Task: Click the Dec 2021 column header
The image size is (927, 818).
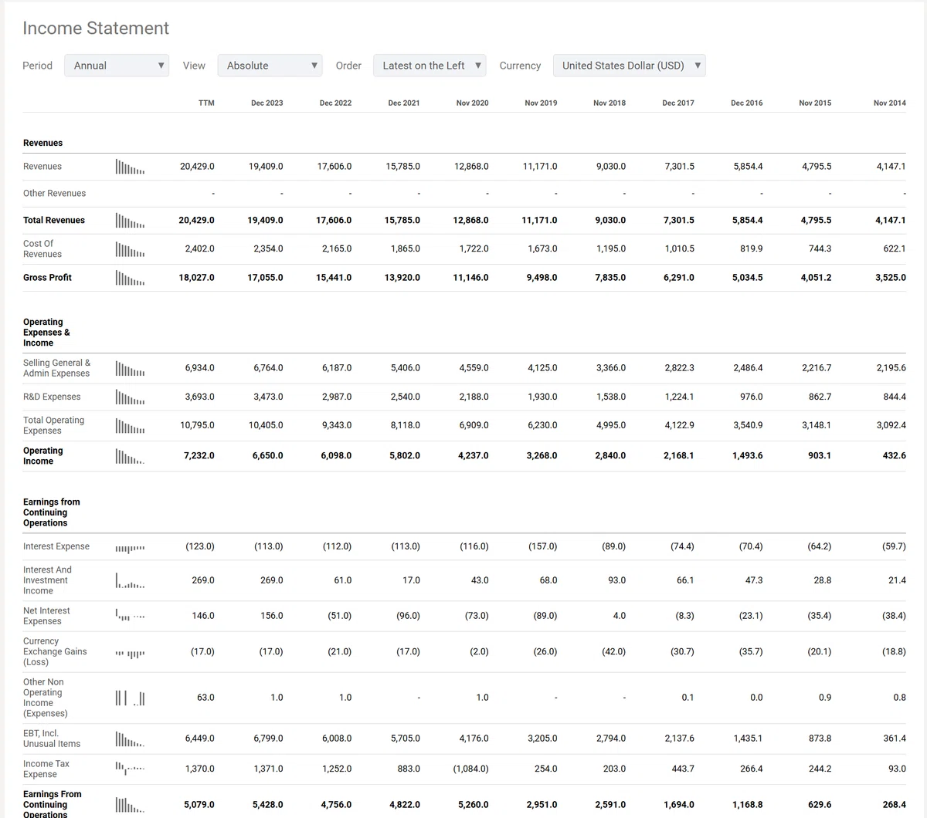Action: 404,103
